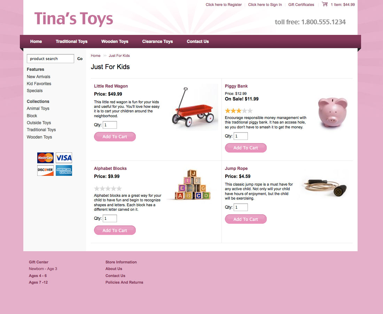
Task: Add Jump Rope to cart
Action: [x=246, y=219]
